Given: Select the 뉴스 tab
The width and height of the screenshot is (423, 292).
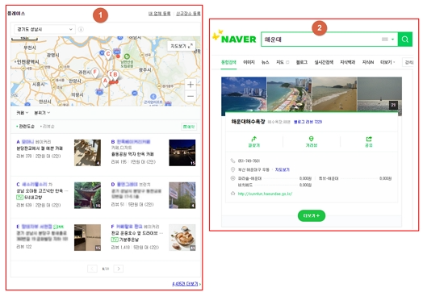Looking at the screenshot, I should [x=266, y=62].
